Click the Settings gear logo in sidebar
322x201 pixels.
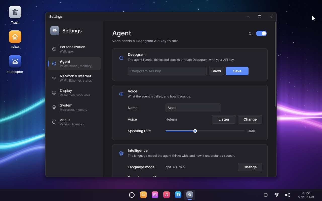pyautogui.click(x=55, y=31)
